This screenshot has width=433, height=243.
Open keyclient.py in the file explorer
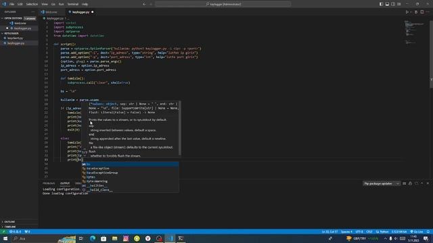coord(15,38)
